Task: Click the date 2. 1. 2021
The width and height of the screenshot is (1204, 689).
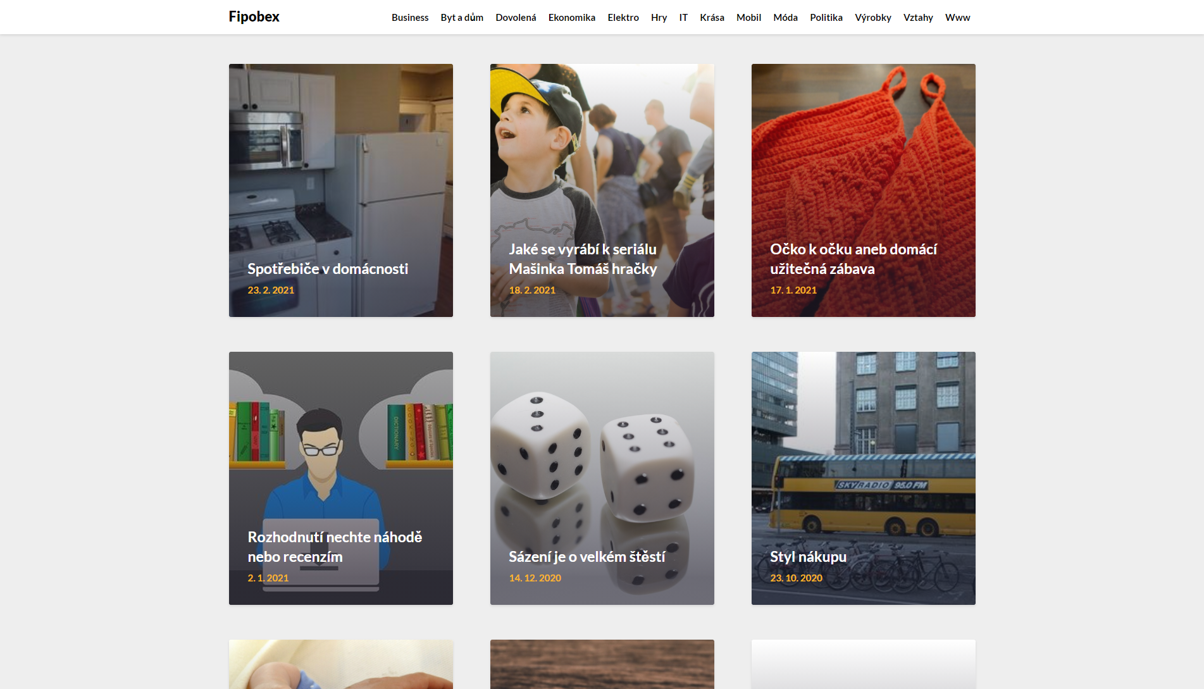Action: (x=268, y=578)
